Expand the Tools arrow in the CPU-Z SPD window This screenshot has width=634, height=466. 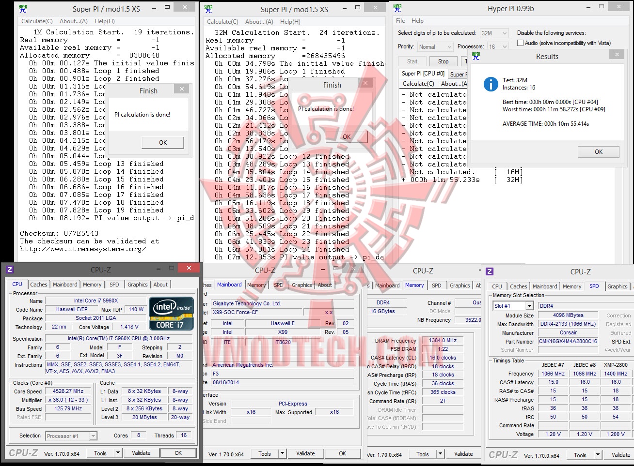click(x=598, y=455)
